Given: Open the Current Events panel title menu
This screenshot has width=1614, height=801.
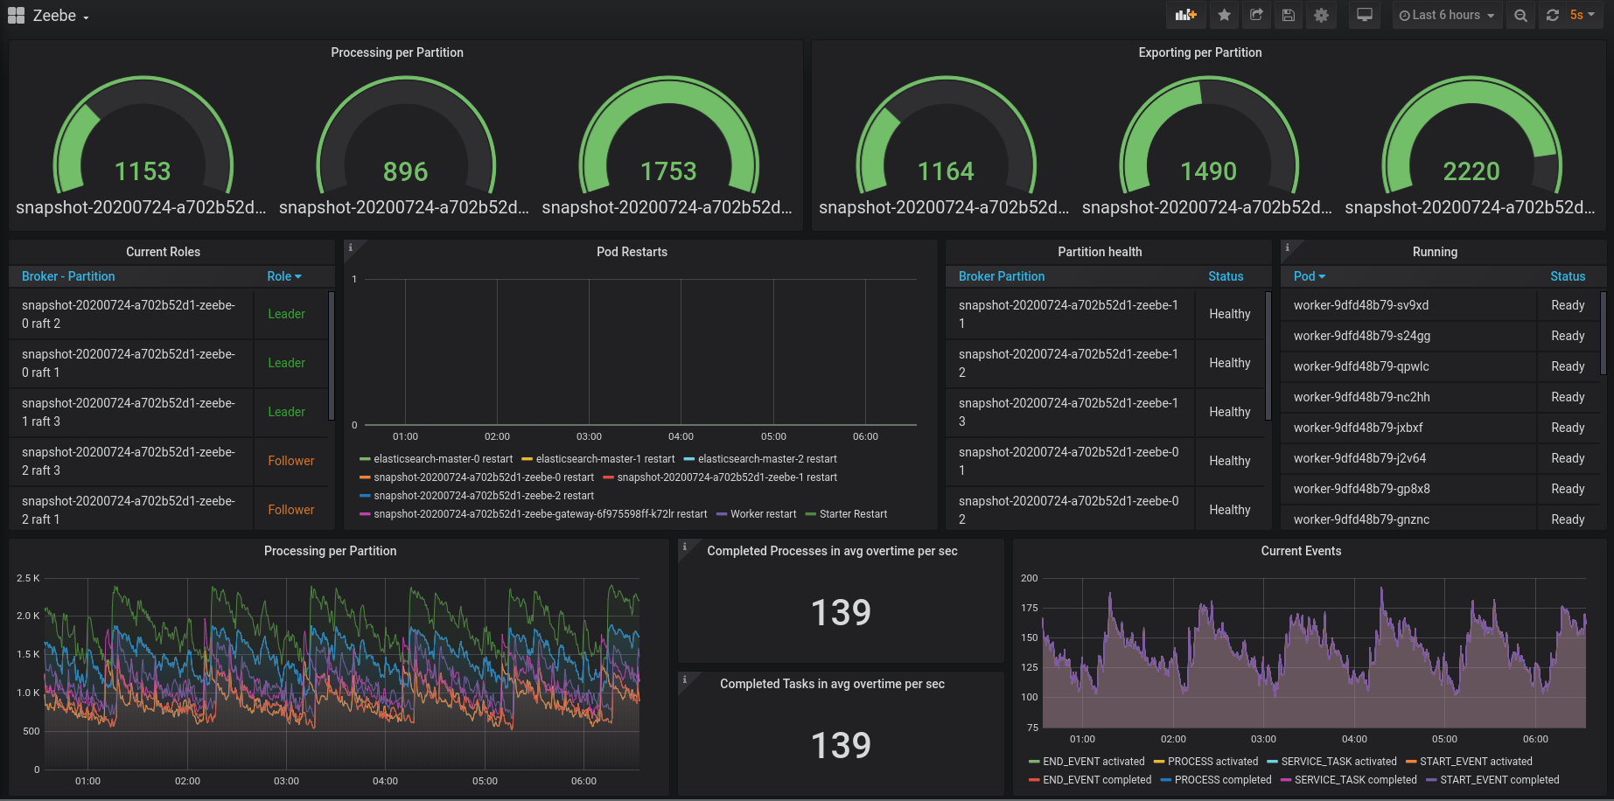Looking at the screenshot, I should (x=1301, y=551).
